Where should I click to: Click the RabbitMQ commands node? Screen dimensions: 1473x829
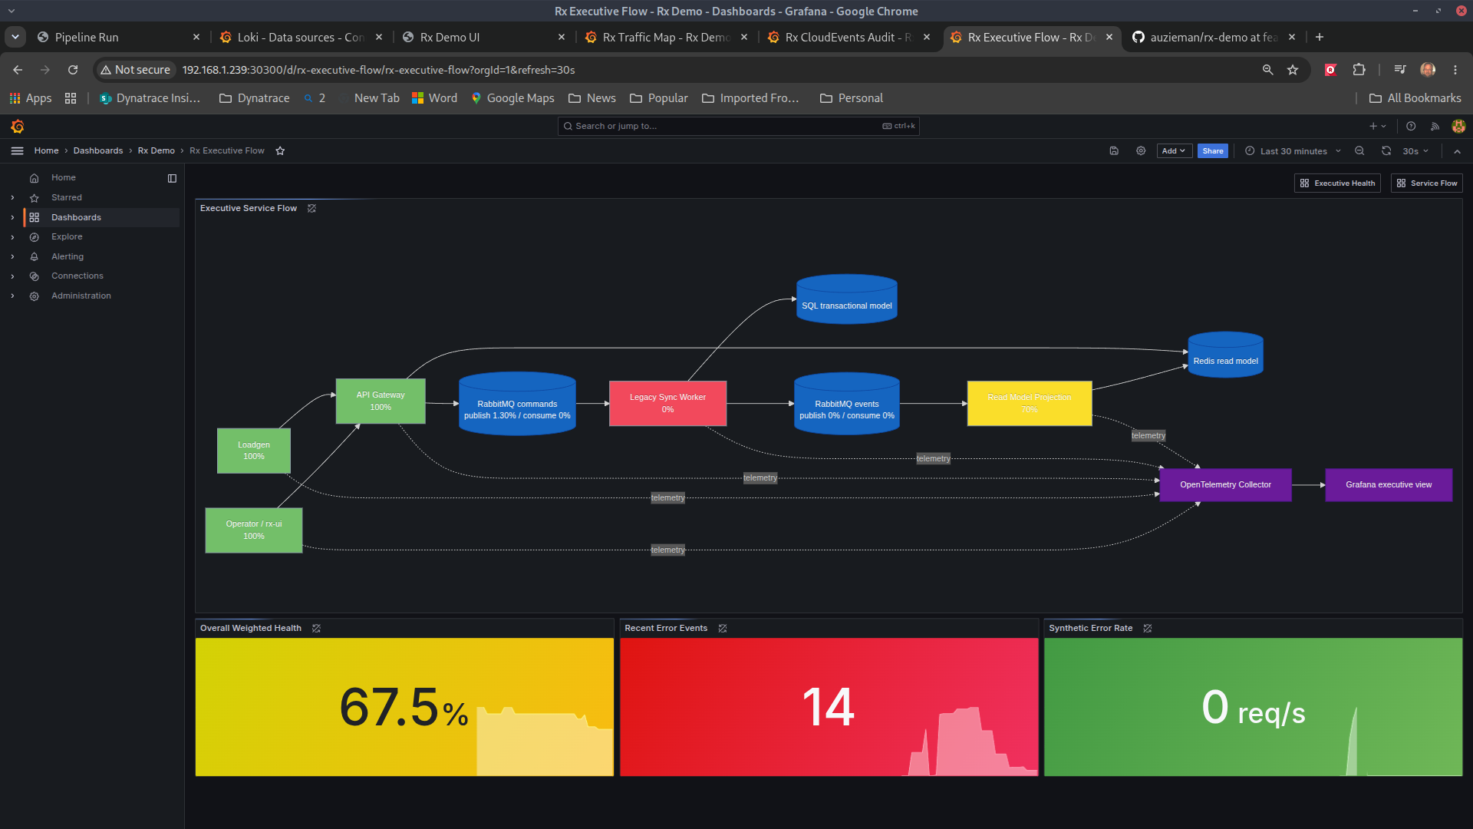517,405
